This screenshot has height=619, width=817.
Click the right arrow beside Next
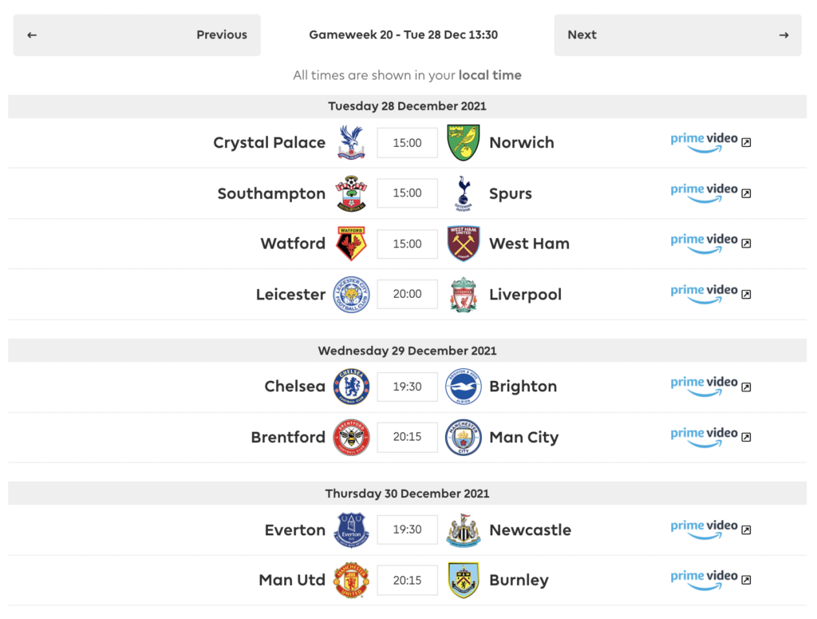click(783, 34)
